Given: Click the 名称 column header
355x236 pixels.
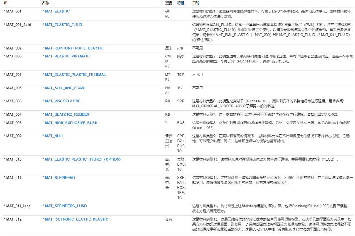Looking at the screenshot, I should [x=45, y=3].
